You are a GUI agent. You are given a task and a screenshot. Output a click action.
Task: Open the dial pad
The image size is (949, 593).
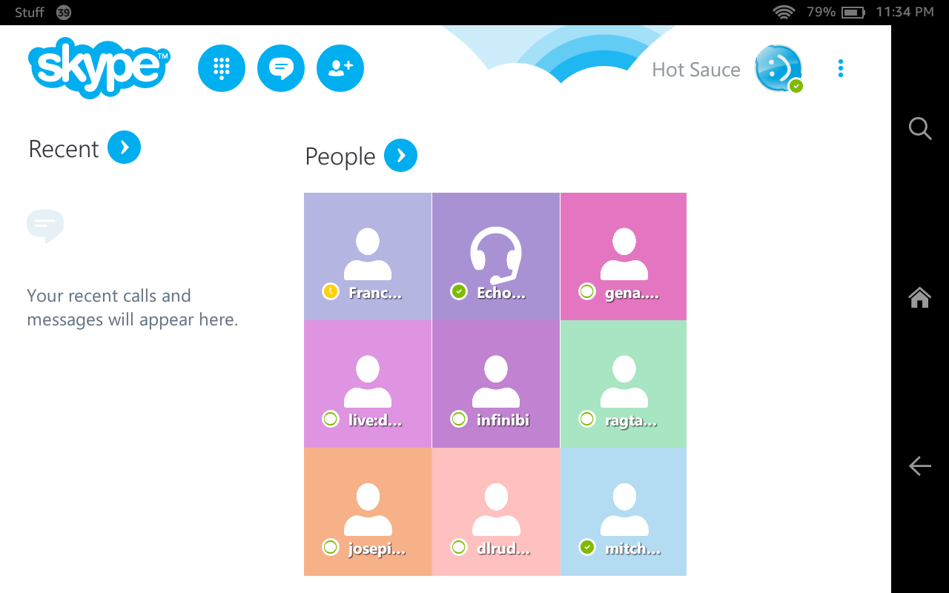(222, 68)
